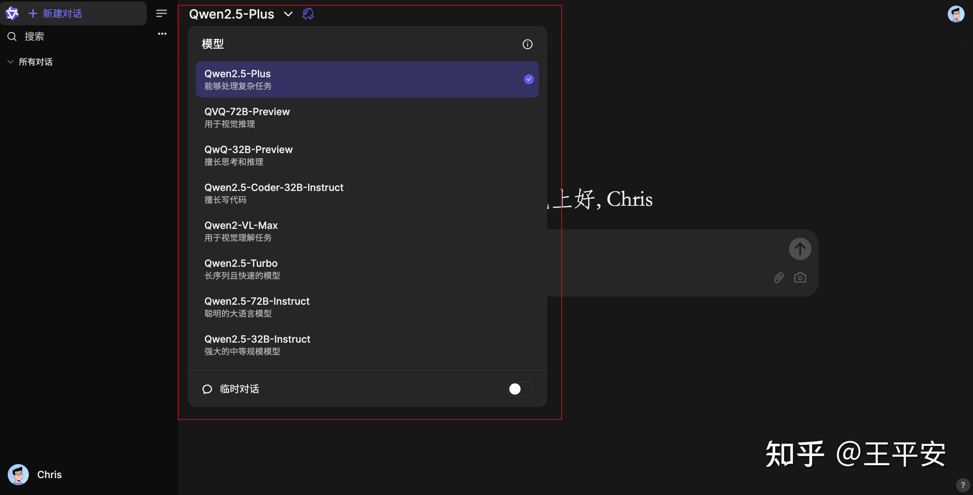Toggle temporary conversation mode off
This screenshot has height=495, width=973.
520,389
